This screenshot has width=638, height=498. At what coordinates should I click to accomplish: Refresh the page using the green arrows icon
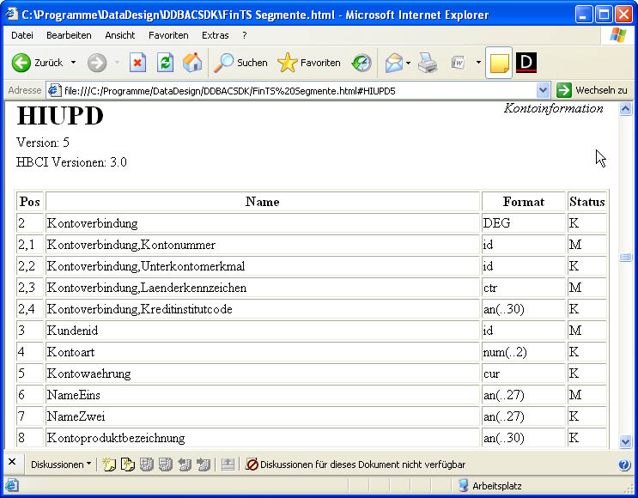tap(165, 63)
